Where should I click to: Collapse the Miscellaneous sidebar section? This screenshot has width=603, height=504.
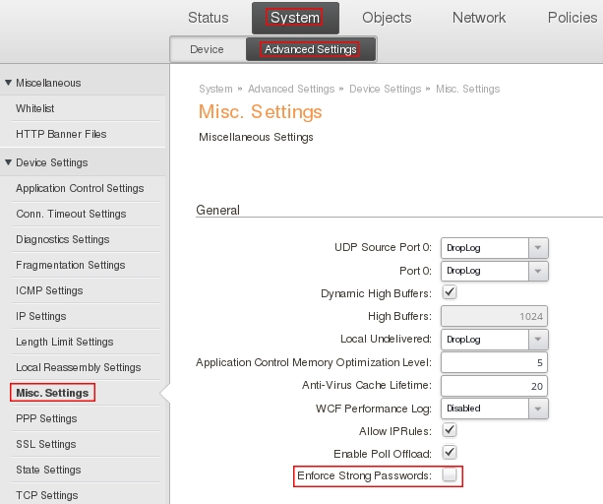[x=9, y=83]
